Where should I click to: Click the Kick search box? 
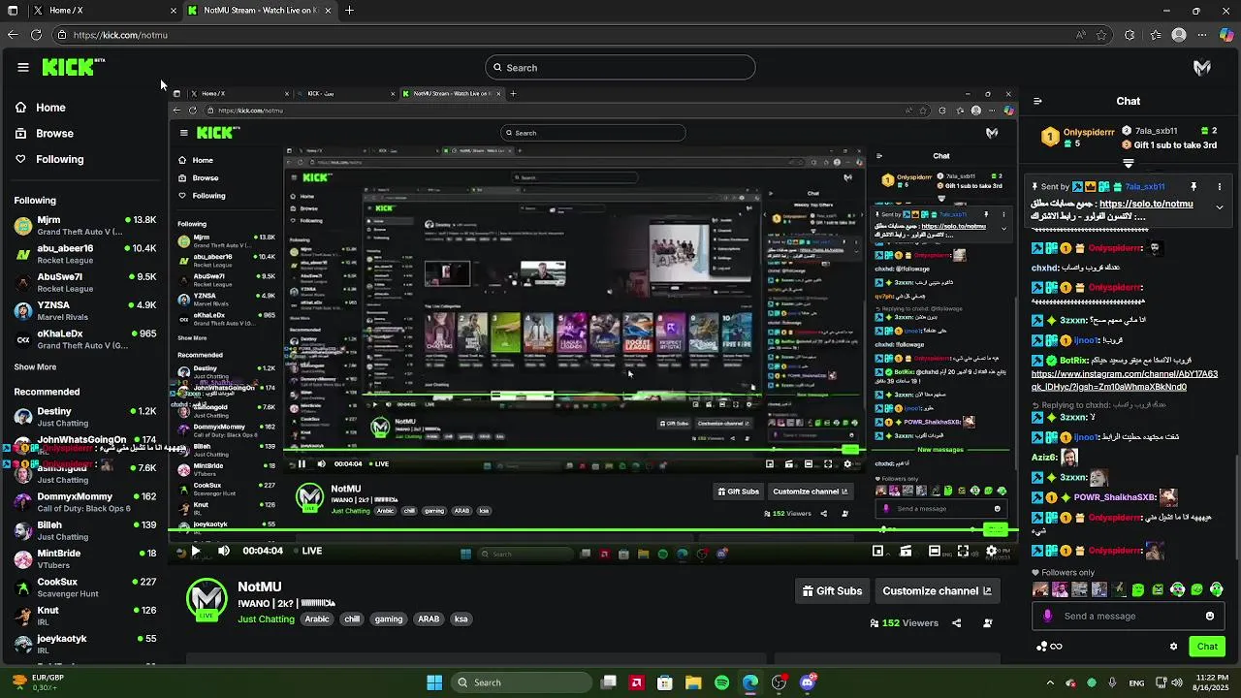(x=620, y=68)
